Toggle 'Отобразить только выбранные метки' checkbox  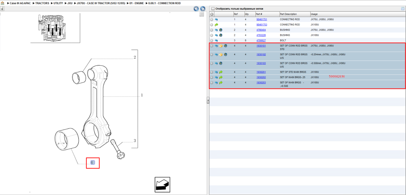coord(213,9)
